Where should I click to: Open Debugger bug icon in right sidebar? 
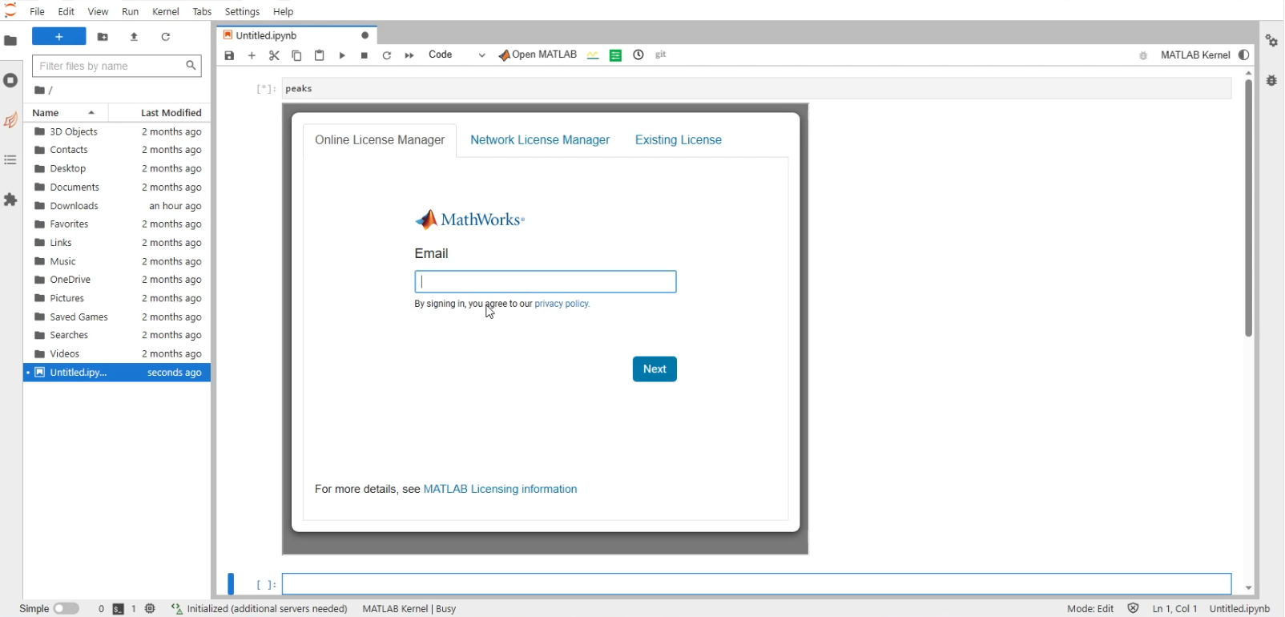[x=1272, y=80]
